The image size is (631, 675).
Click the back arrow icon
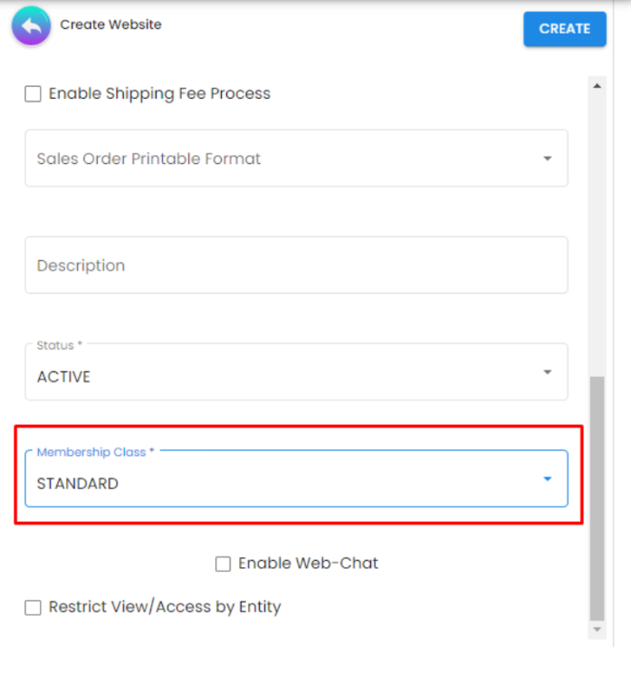coord(32,27)
